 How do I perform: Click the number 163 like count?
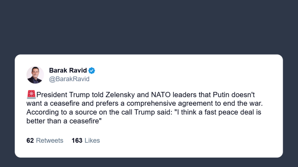pos(77,140)
